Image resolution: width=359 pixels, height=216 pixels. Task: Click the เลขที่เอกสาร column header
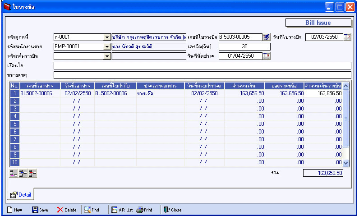coord(40,86)
